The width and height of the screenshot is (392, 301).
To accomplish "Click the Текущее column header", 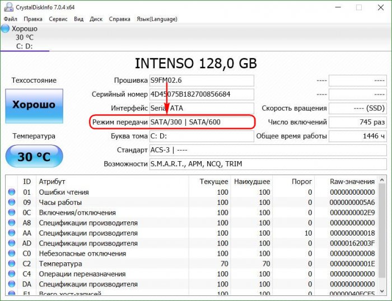I will [x=214, y=182].
